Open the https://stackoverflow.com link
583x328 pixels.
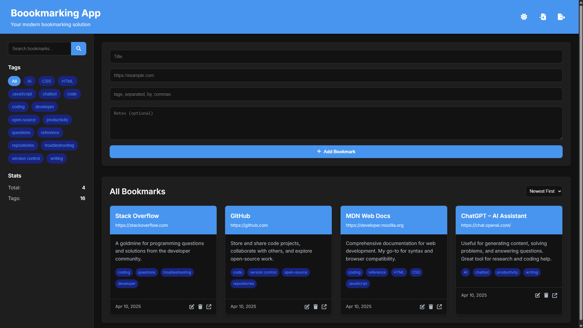point(141,225)
